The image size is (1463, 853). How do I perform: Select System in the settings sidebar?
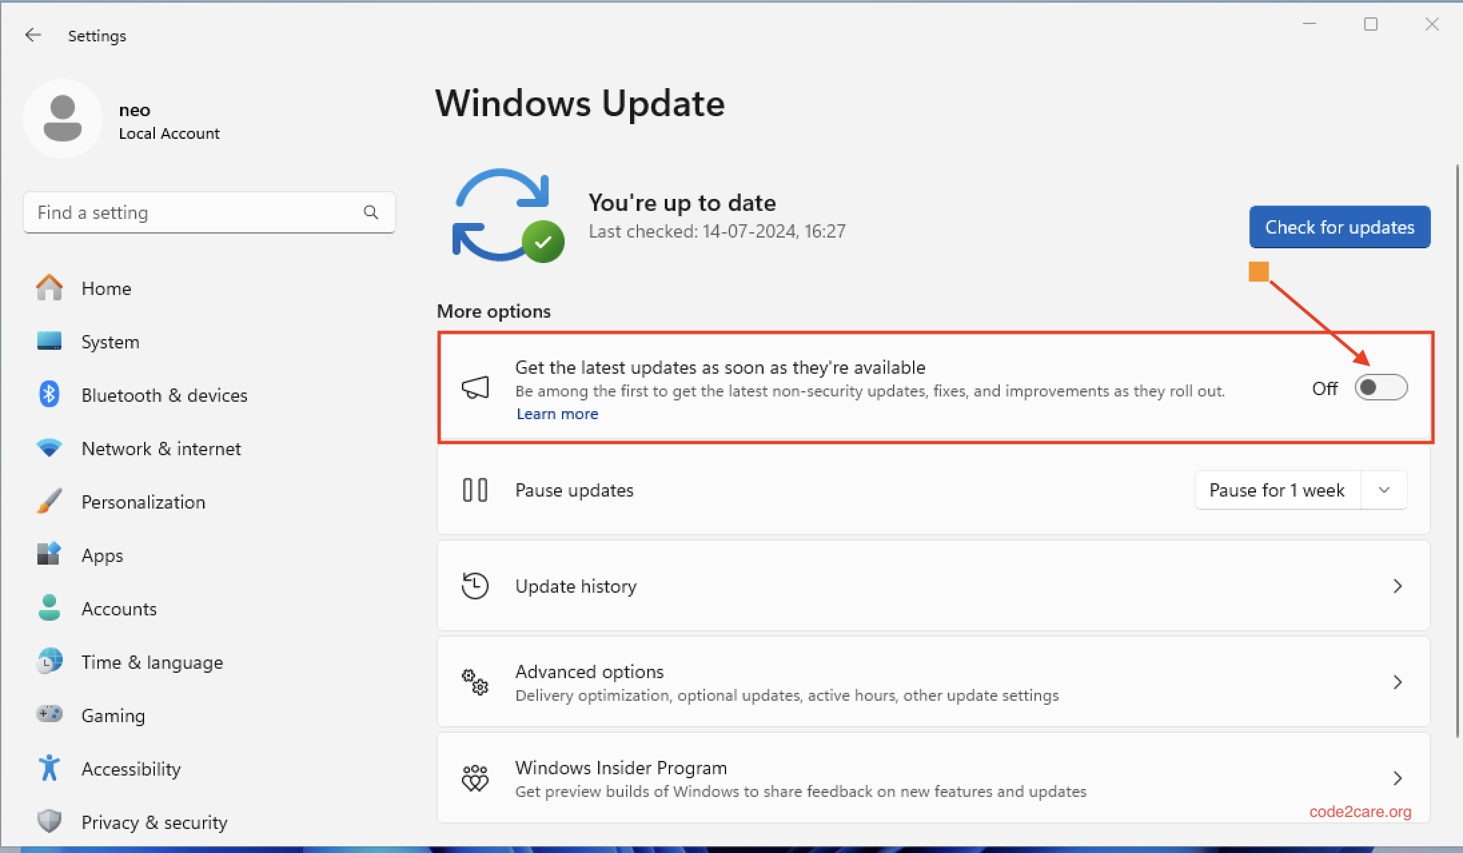(x=49, y=341)
